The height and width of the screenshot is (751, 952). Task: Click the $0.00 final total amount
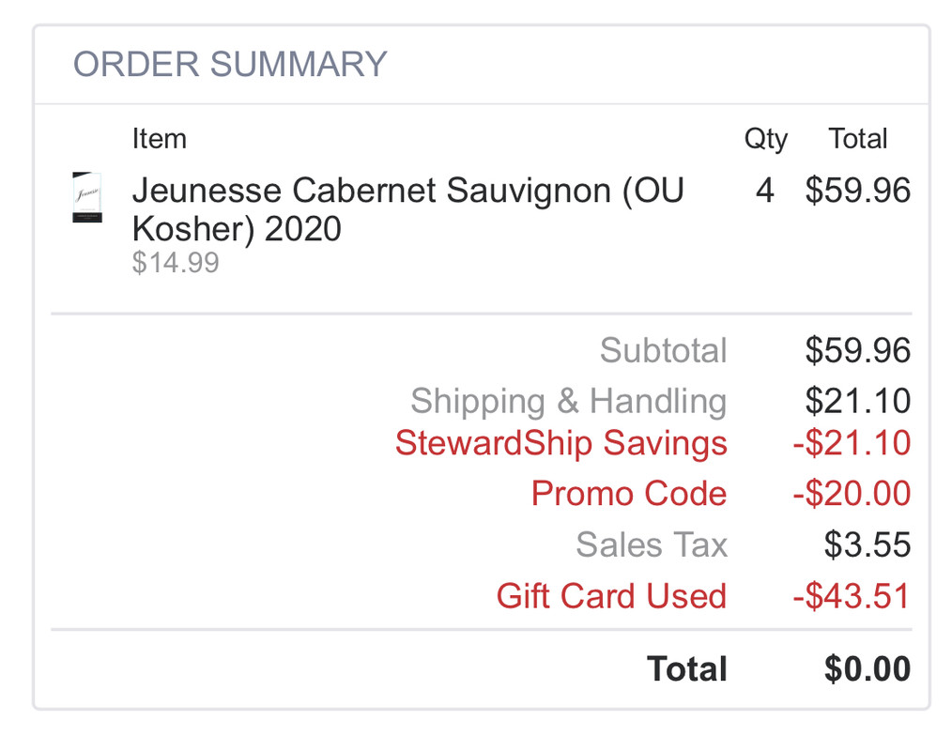[867, 669]
